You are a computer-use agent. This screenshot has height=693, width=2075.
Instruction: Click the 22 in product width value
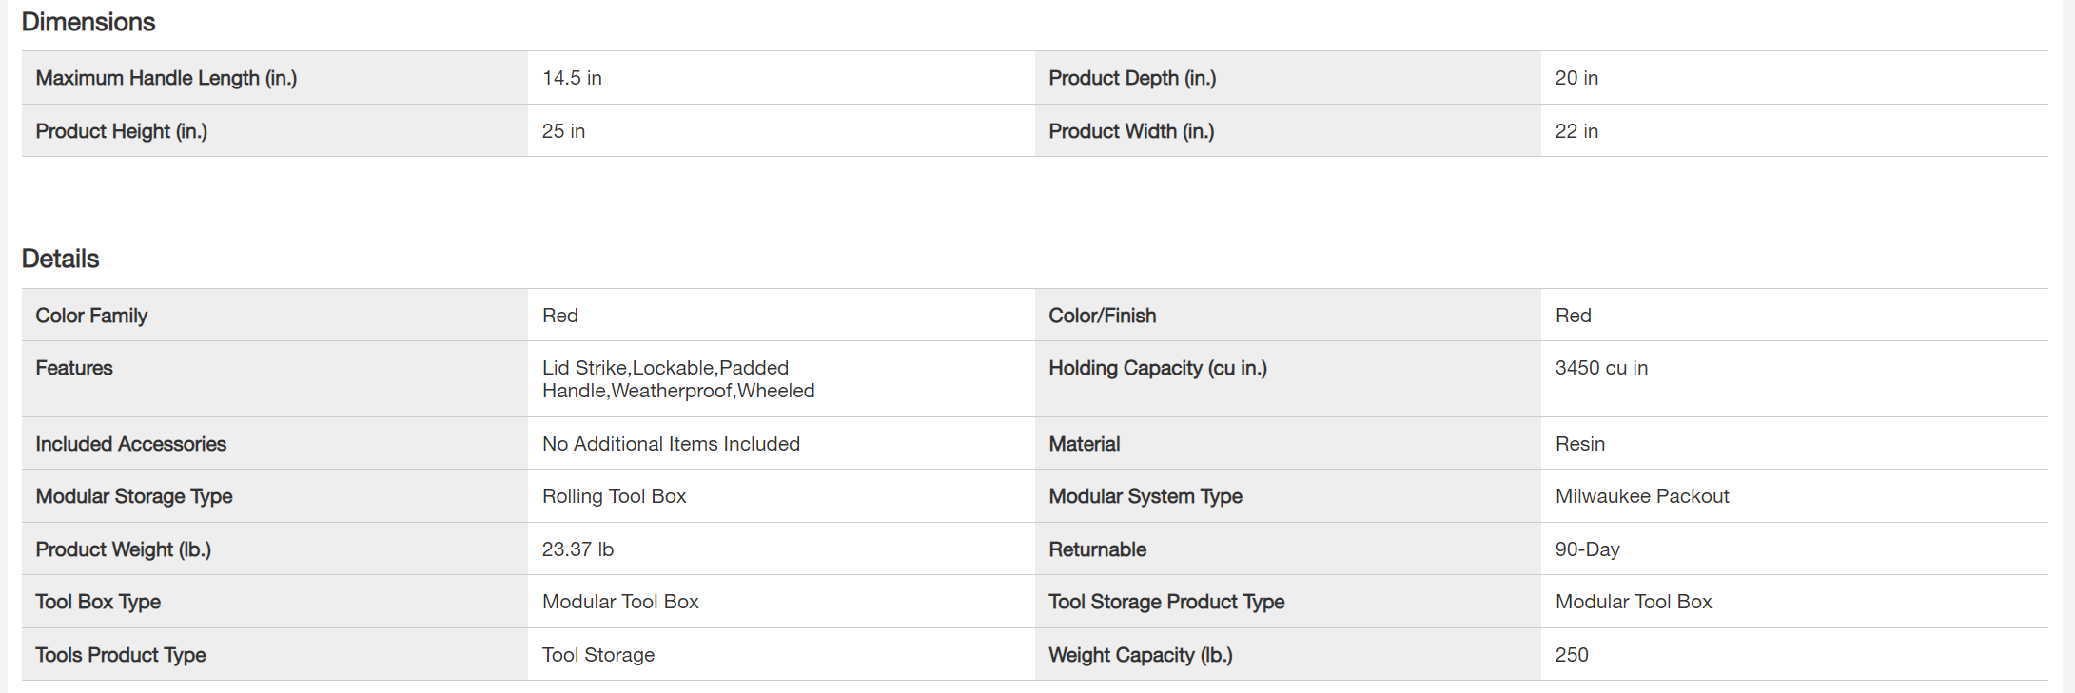coord(1576,131)
